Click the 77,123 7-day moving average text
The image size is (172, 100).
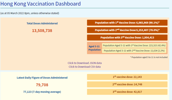42,92
